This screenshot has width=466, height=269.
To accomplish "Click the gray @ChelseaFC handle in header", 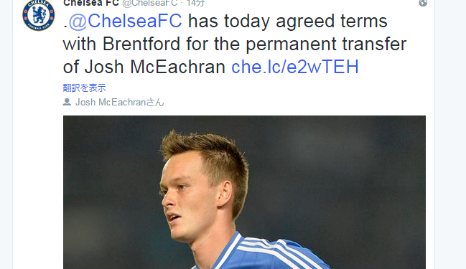I will 150,3.
